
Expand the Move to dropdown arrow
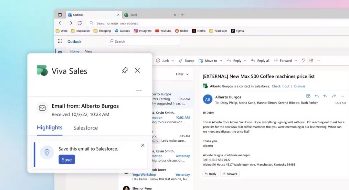click(x=221, y=61)
